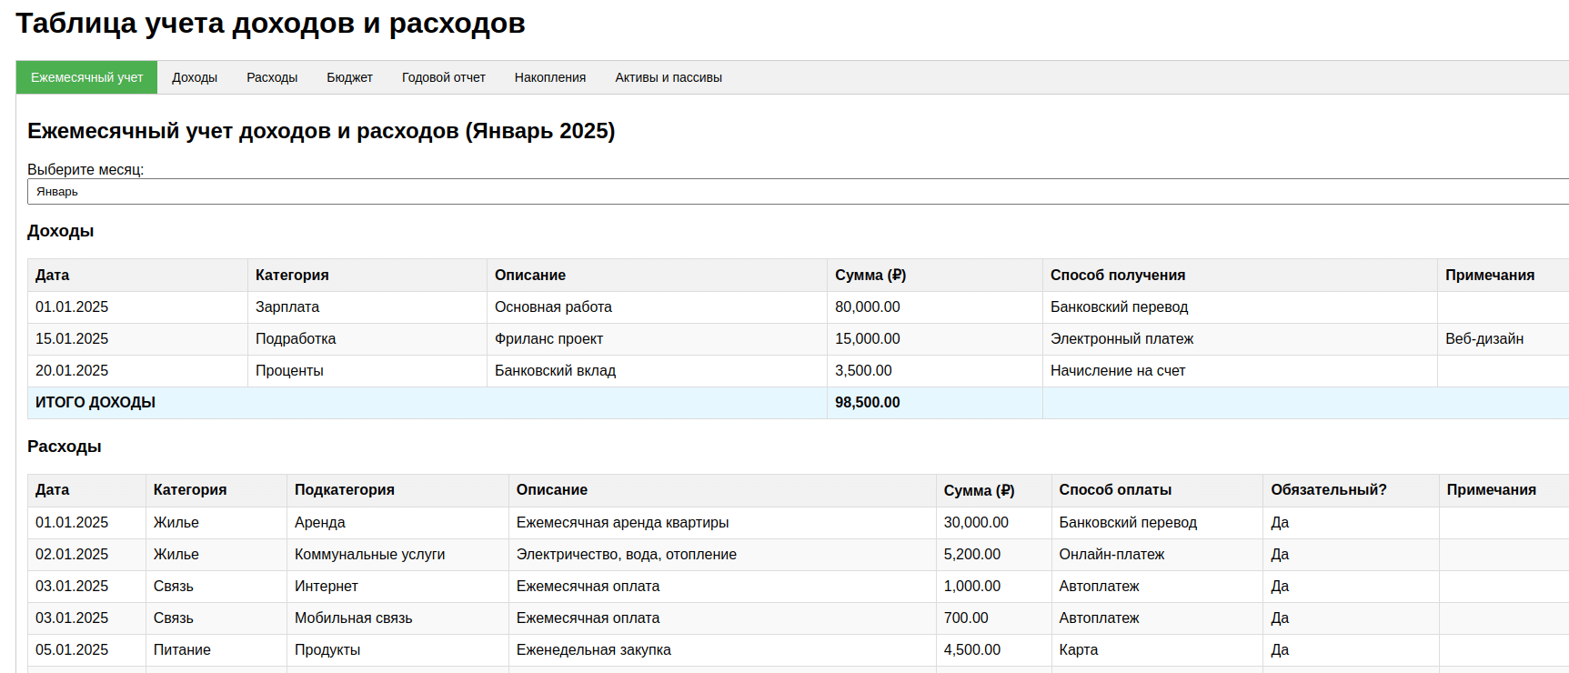Select the 80,000.00 income amount cell

pyautogui.click(x=867, y=307)
